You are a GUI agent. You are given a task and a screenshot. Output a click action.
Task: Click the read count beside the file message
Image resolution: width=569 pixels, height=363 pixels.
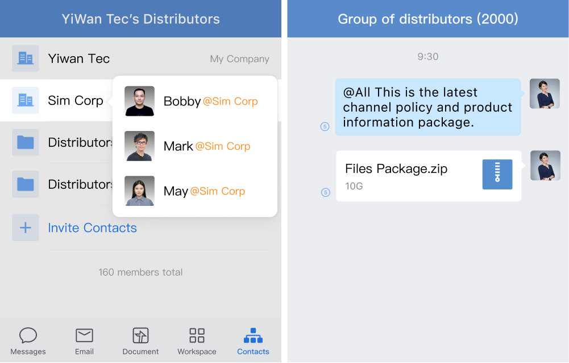click(x=326, y=192)
